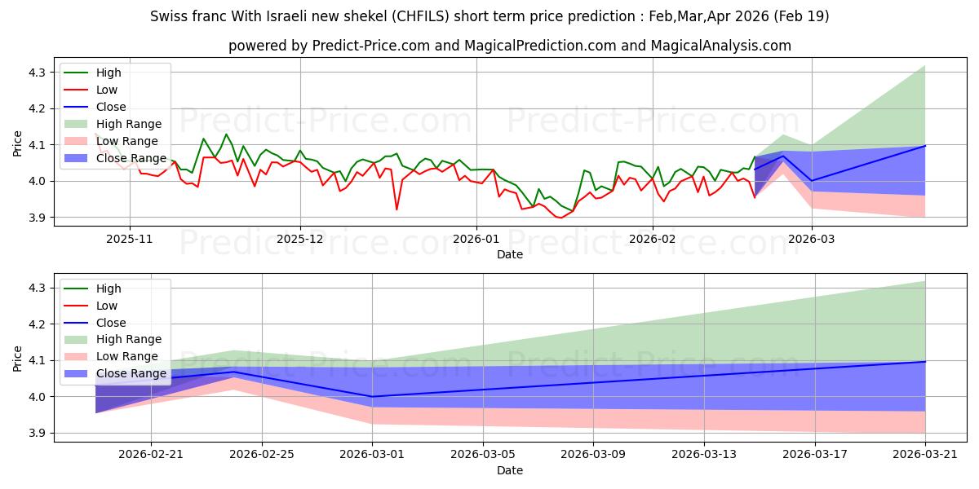This screenshot has width=979, height=489.
Task: Click the Predict-Price.com powered-by subtitle text
Action: click(510, 46)
